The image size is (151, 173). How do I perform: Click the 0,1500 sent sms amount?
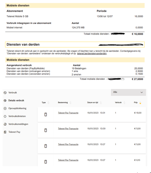coord(139,74)
